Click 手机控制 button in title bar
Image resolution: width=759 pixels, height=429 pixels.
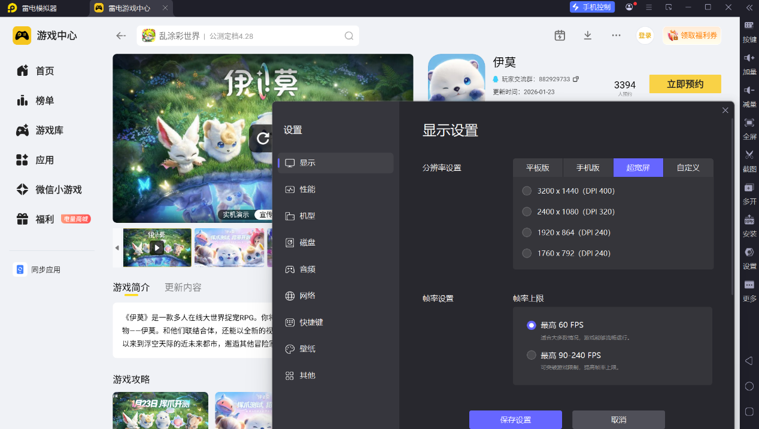(x=592, y=7)
